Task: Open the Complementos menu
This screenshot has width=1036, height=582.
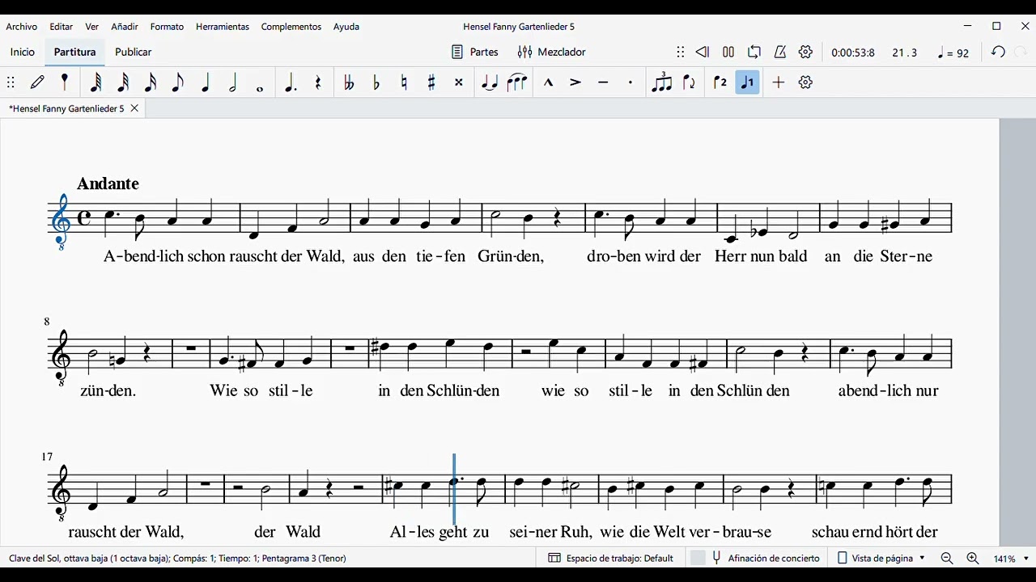Action: 291,27
